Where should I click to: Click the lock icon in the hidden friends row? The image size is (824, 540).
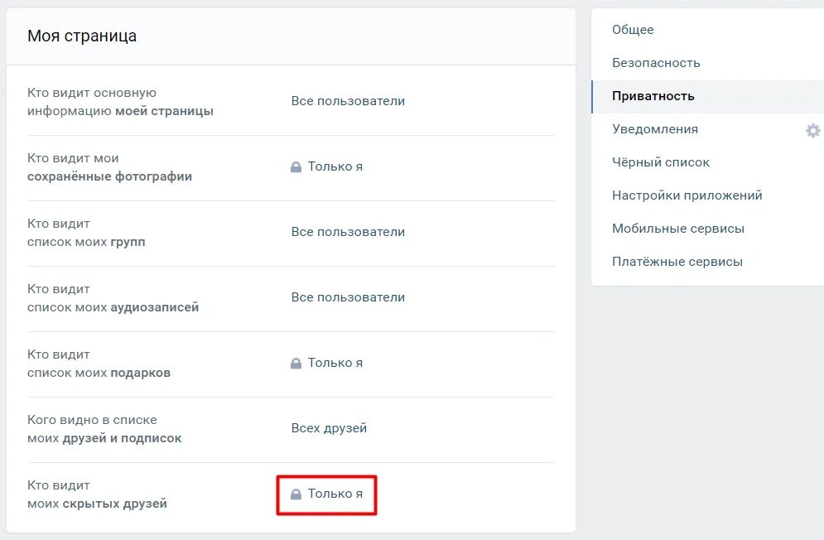pyautogui.click(x=296, y=494)
